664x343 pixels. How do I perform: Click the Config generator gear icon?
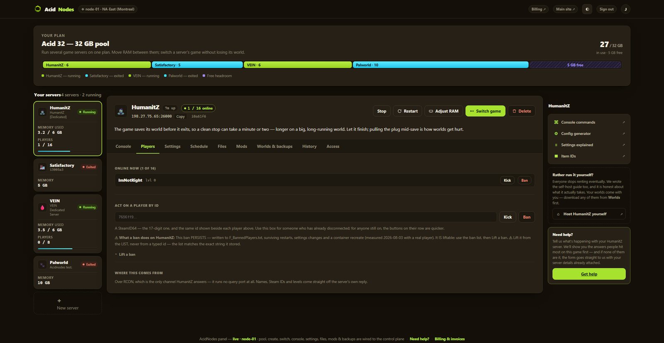tap(556, 134)
